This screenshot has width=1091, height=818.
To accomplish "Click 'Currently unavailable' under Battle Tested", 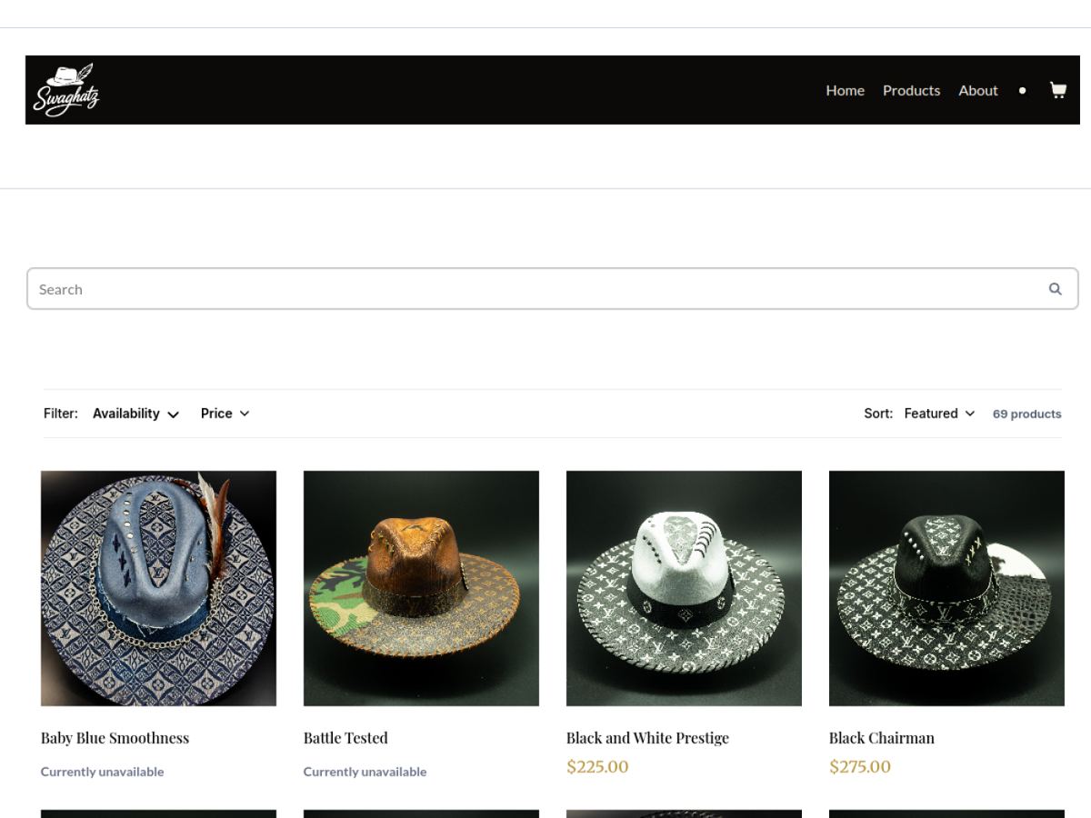I will [365, 772].
